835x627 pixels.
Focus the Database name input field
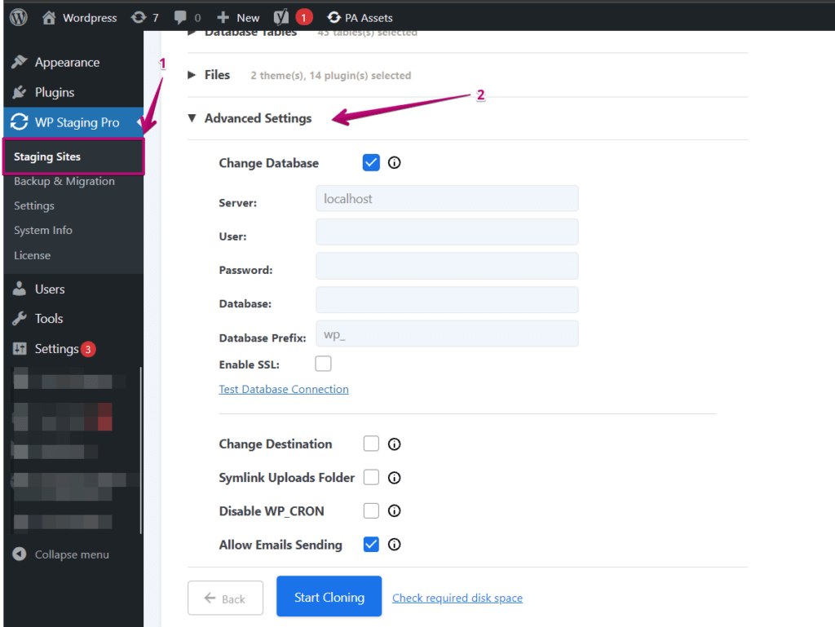(447, 300)
